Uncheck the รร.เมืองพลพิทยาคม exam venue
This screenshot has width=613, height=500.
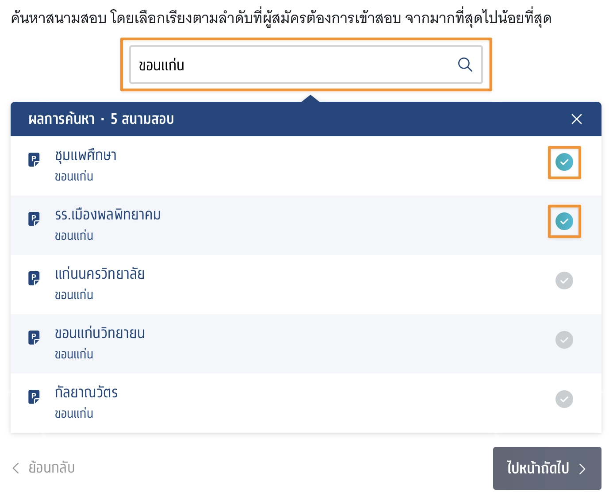pos(564,221)
